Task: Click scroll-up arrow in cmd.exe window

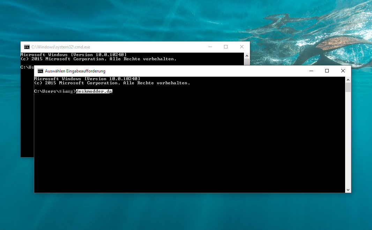Action: (247, 56)
